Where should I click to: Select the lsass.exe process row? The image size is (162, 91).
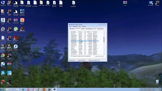(x=85, y=47)
